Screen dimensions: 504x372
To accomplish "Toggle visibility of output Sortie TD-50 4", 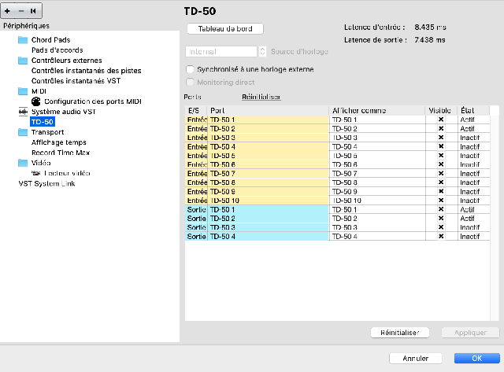I will click(x=441, y=236).
